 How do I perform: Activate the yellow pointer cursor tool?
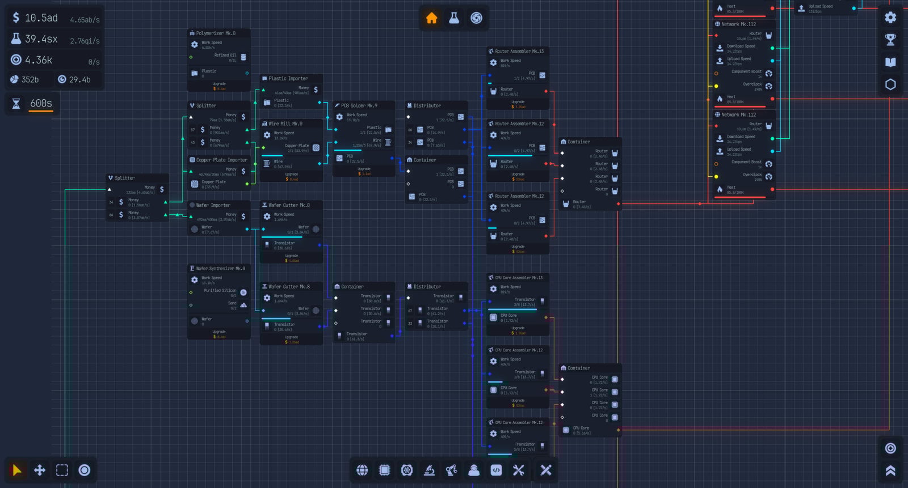17,470
